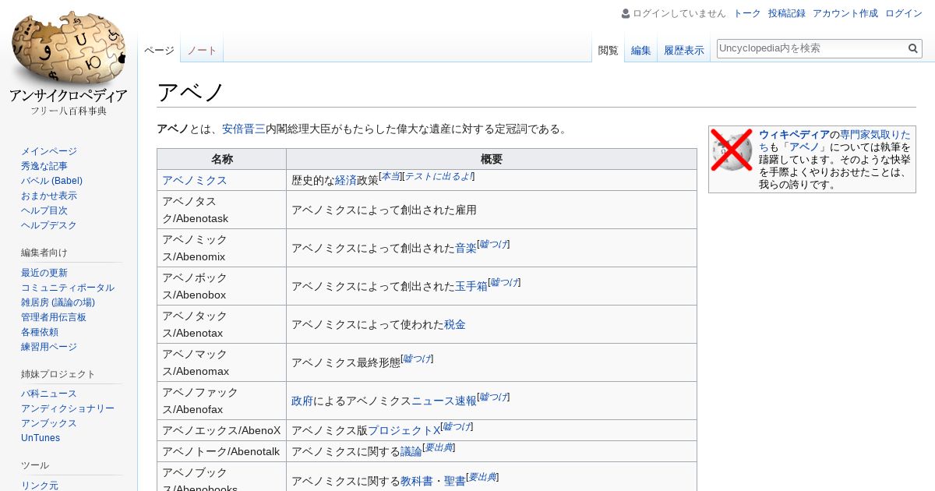Open ヘルプ目次 in sidebar
The width and height of the screenshot is (935, 491).
(x=44, y=210)
